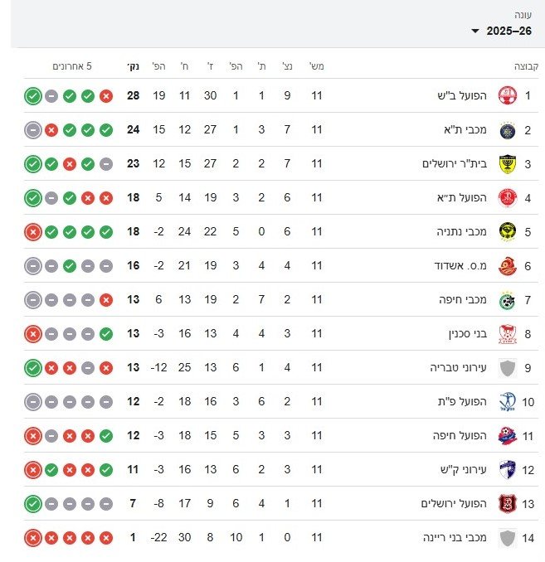Image resolution: width=545 pixels, height=562 pixels.
Task: Click latest match loss icon for מכבי בני ריינה
Action: [x=32, y=538]
